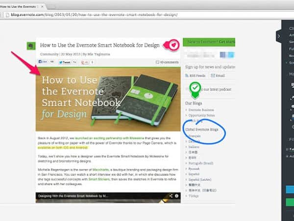Open the Opportunity Notes blog link
The height and width of the screenshot is (221, 294).
click(x=201, y=115)
